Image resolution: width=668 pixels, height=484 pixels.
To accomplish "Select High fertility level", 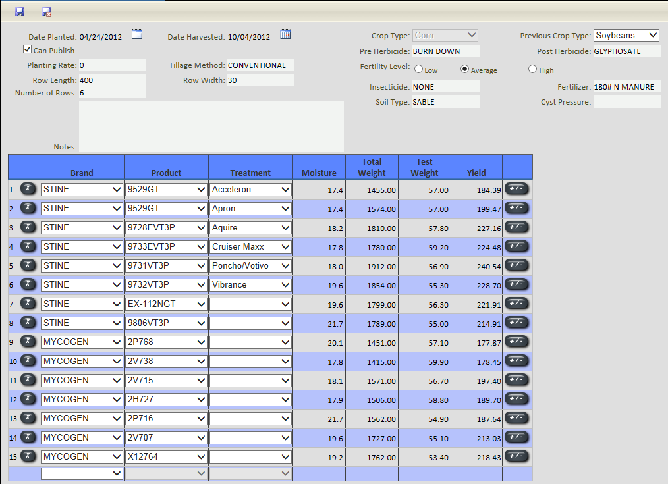I will coord(532,69).
